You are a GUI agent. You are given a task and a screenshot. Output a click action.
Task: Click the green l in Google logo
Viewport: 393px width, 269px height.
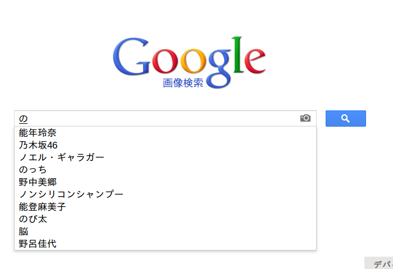click(x=238, y=55)
